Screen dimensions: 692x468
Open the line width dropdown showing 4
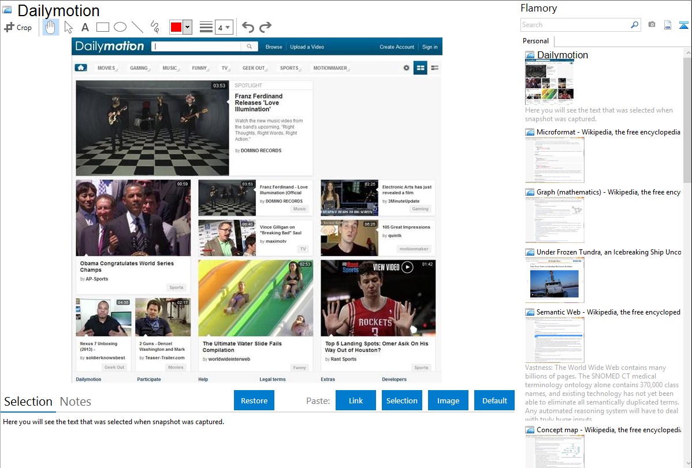click(224, 27)
